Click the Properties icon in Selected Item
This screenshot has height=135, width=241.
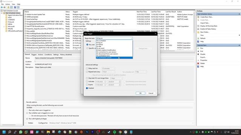tap(198, 60)
